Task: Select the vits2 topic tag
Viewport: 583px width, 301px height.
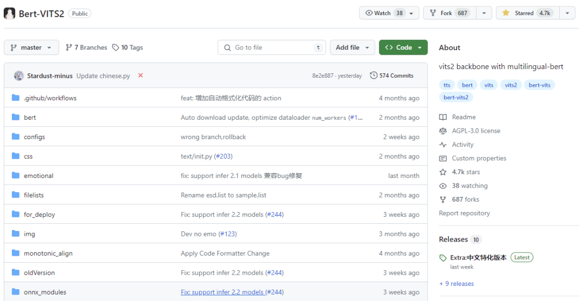Action: click(511, 85)
